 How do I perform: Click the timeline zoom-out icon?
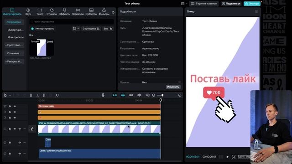[x=153, y=95]
